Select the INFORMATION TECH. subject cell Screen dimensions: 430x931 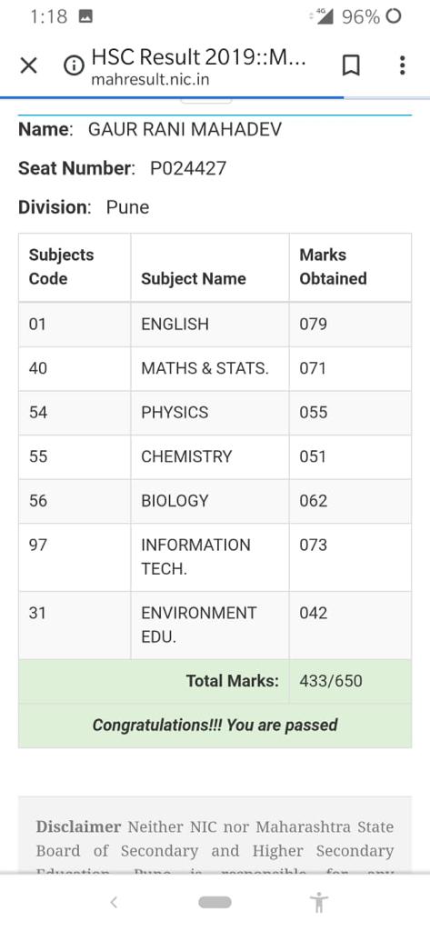210,557
